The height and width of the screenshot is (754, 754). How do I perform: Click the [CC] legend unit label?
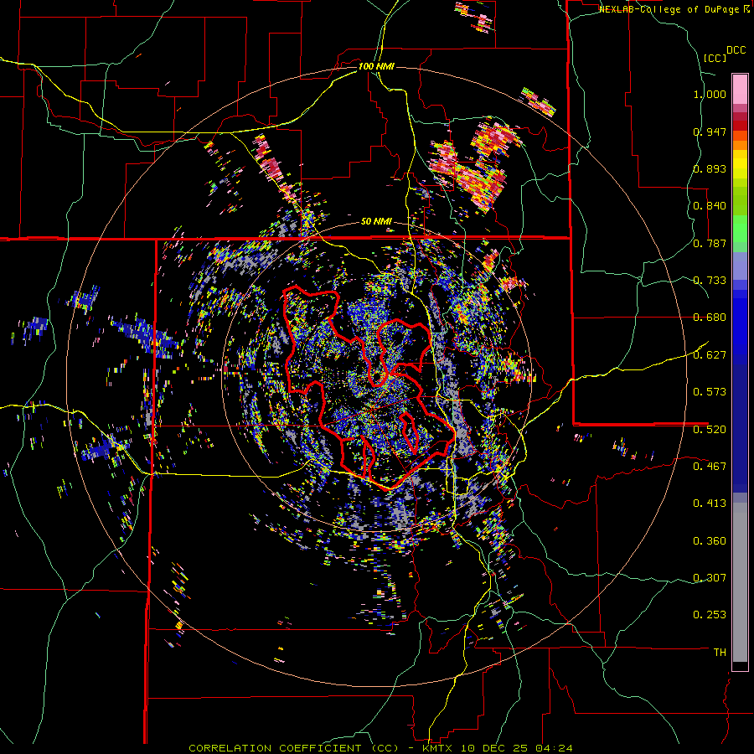click(715, 58)
